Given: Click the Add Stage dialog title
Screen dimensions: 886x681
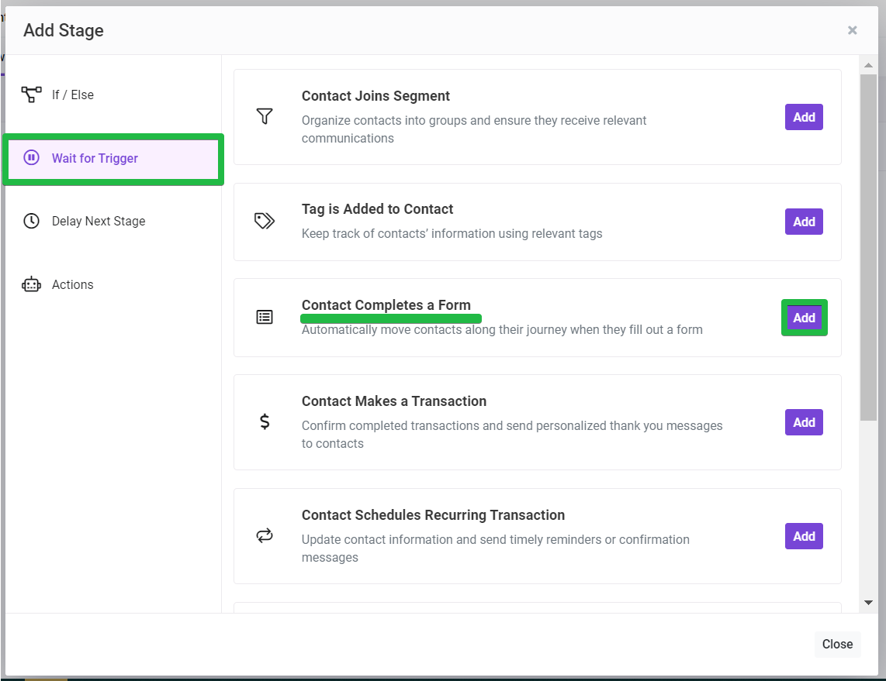Looking at the screenshot, I should pos(64,30).
